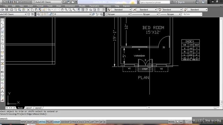Open the dimension style Standard dropdown

[147, 10]
